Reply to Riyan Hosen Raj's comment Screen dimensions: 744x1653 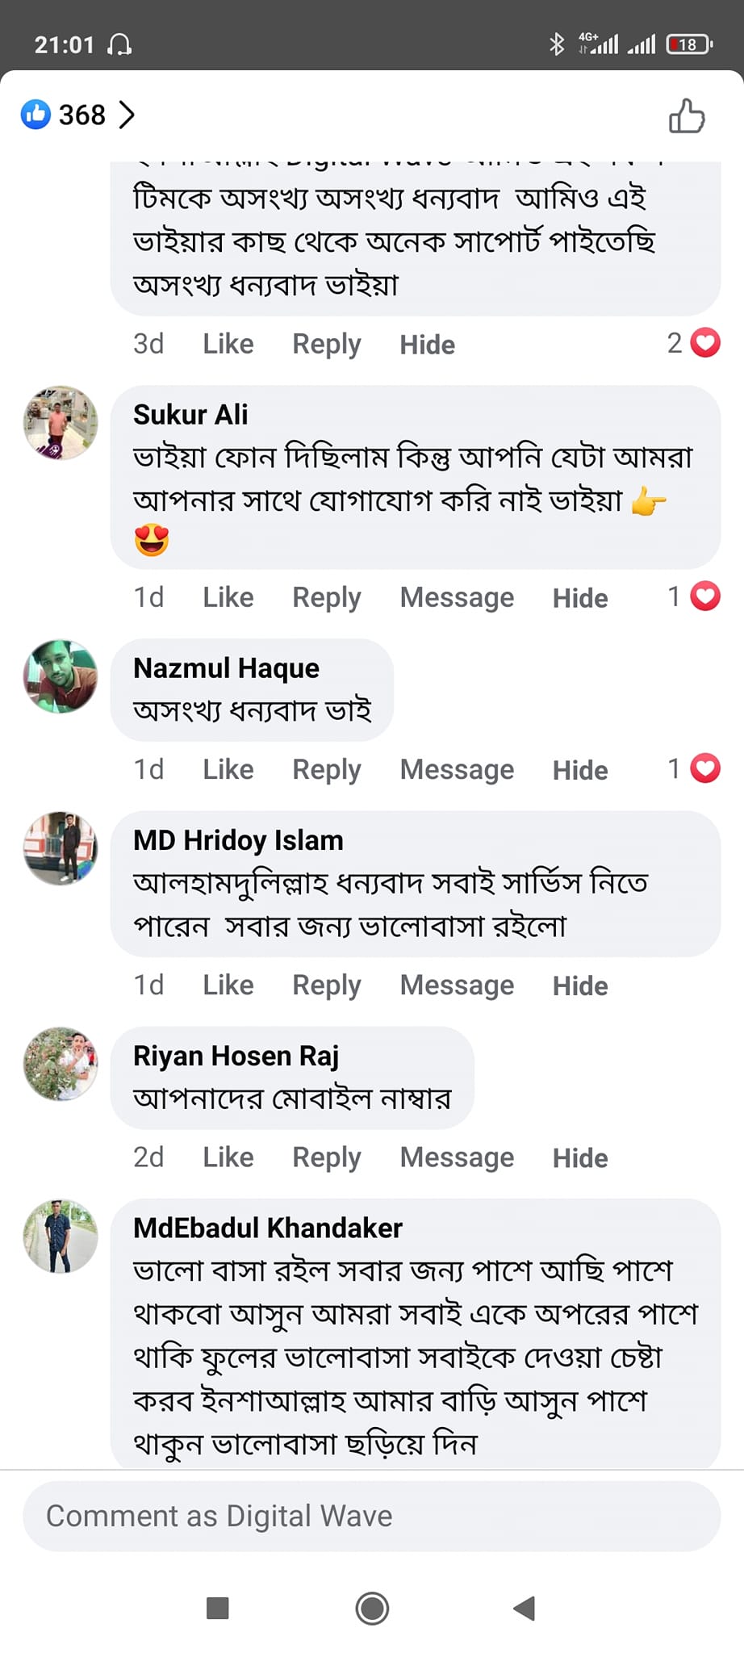coord(326,1157)
